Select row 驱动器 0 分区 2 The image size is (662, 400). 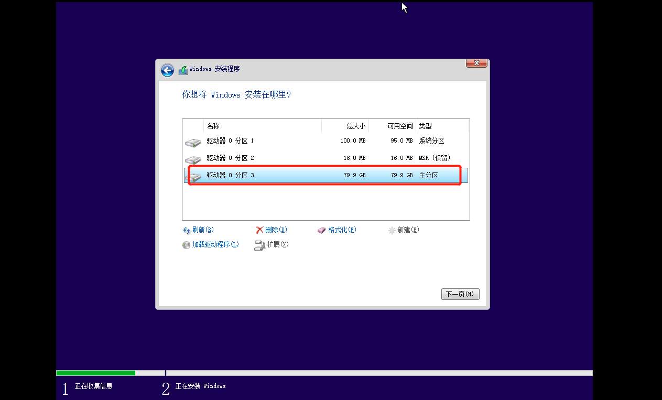(x=325, y=158)
